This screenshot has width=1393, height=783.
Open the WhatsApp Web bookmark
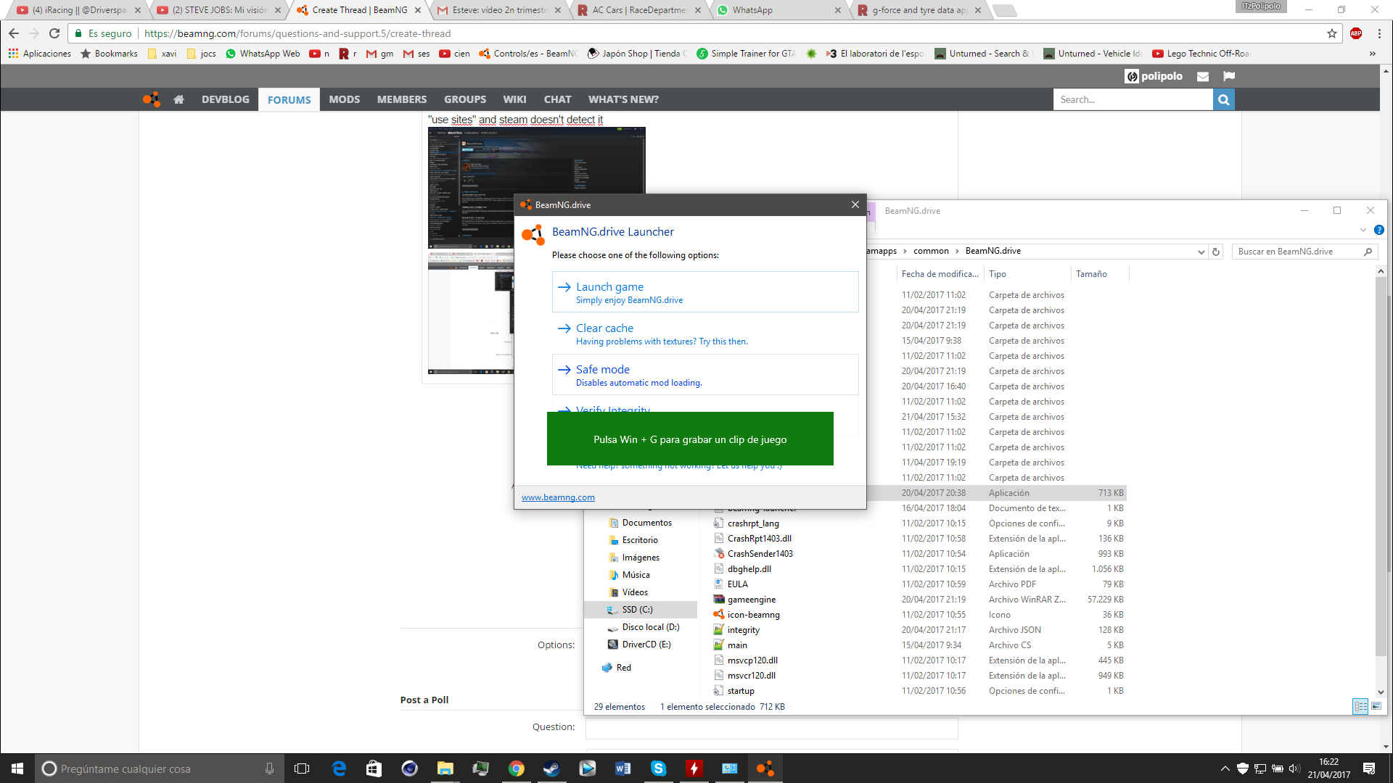coord(263,54)
